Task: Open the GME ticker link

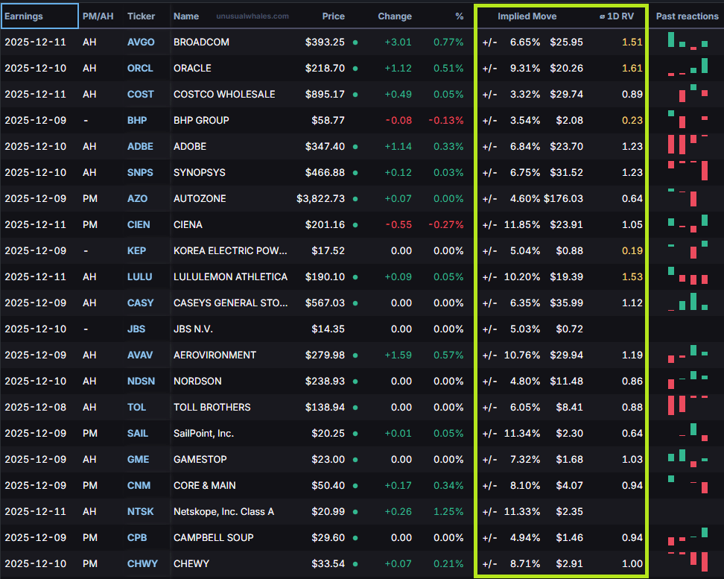Action: coord(138,459)
